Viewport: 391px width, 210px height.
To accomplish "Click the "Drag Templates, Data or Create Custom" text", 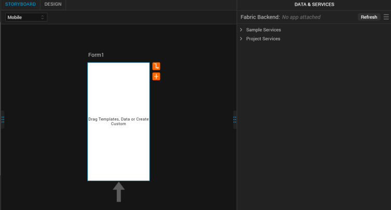I will pyautogui.click(x=118, y=121).
